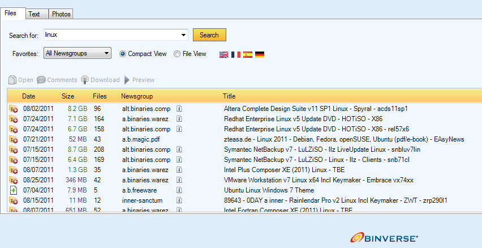The height and width of the screenshot is (248, 482).
Task: Click folder icon of Symantec snbluv7lin row
Action: 13,149
